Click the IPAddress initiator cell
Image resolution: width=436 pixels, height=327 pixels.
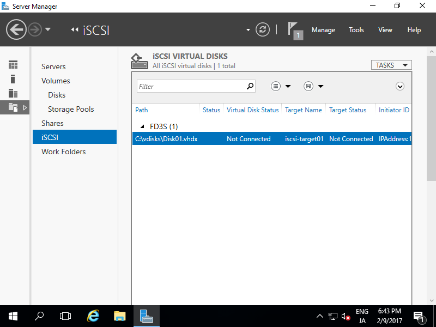pyautogui.click(x=395, y=139)
